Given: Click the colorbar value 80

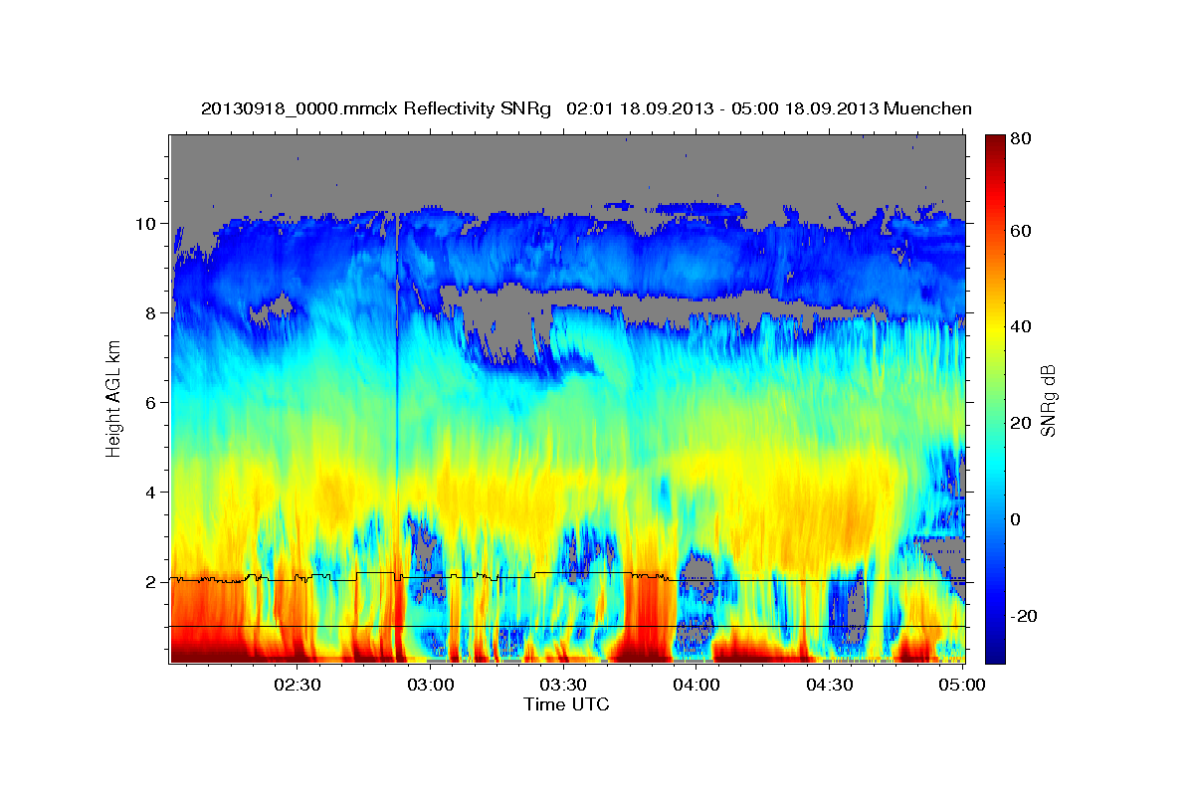Looking at the screenshot, I should point(1021,139).
